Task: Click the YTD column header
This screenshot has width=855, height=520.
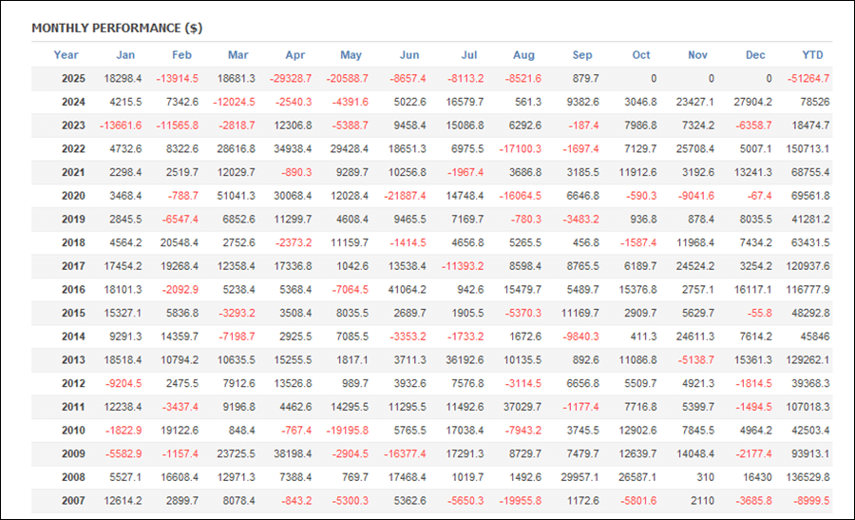Action: pos(813,55)
